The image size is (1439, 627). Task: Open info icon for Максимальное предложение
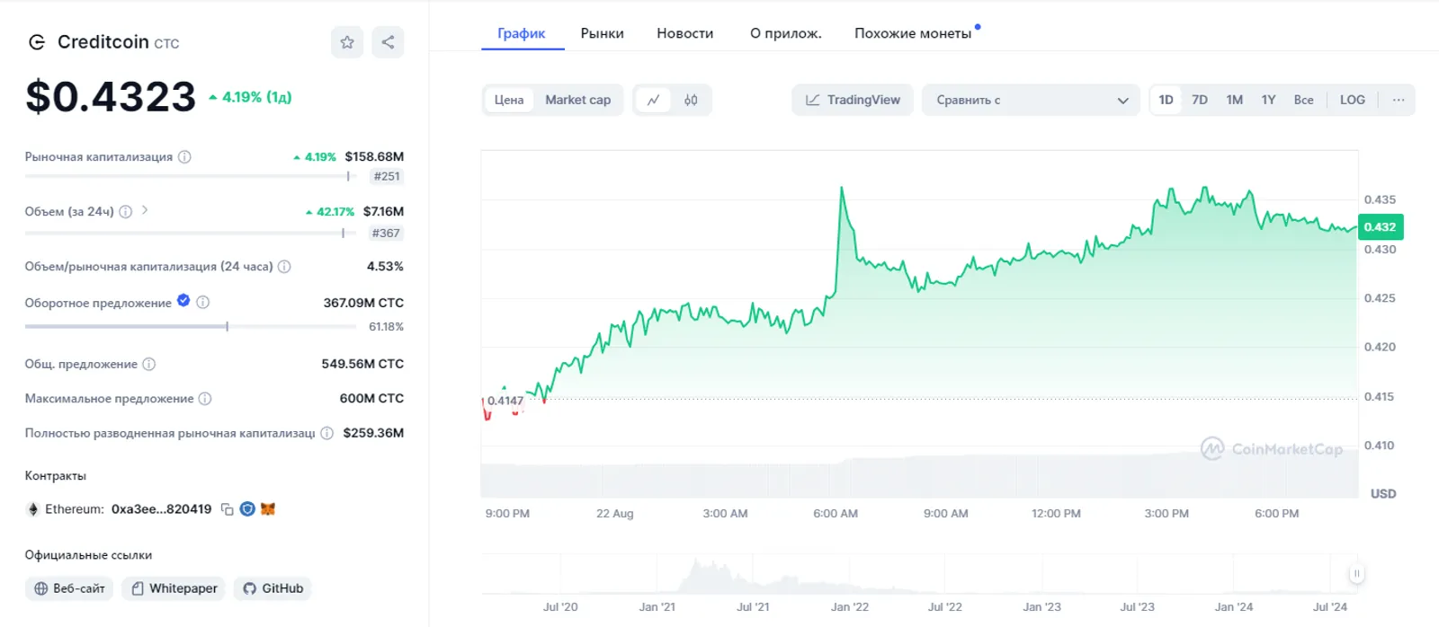pos(205,399)
